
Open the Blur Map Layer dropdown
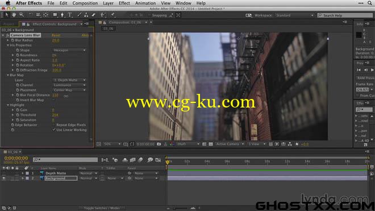click(69, 80)
